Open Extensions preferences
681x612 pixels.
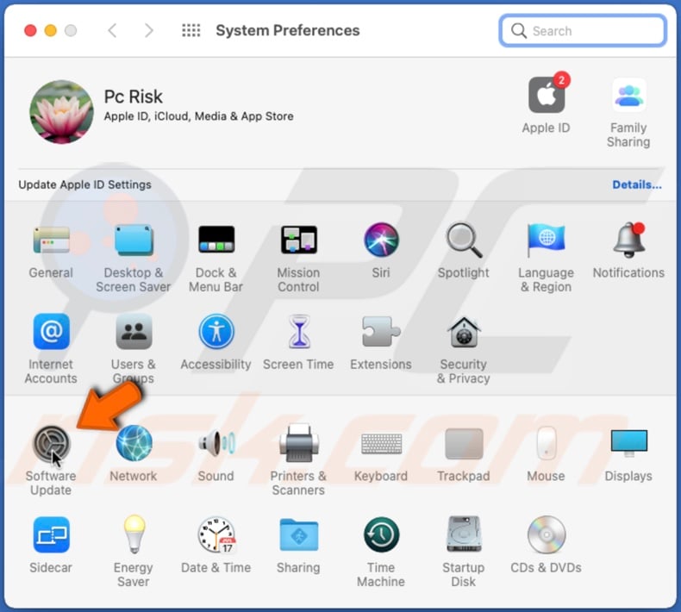click(x=381, y=331)
